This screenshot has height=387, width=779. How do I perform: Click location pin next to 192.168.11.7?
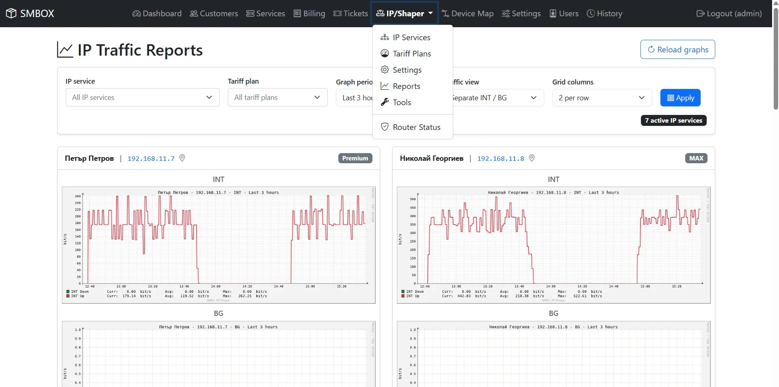click(182, 158)
